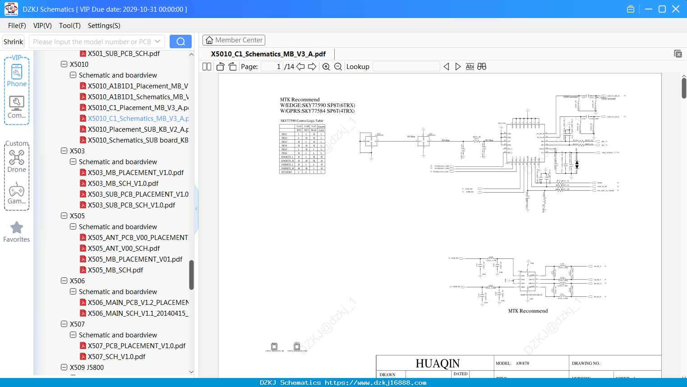Rotate page counterclockwise

coord(221,67)
